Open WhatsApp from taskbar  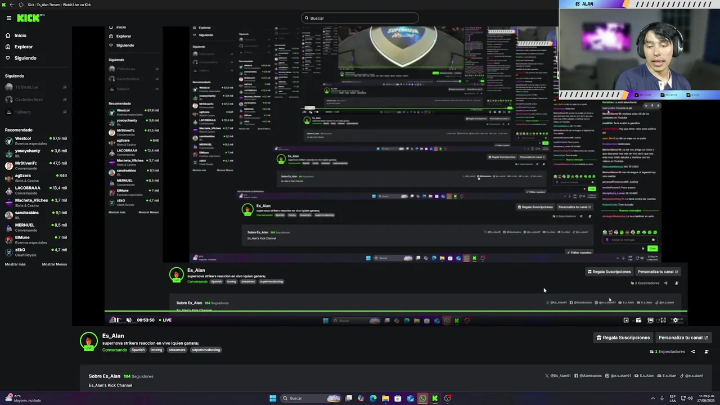point(422,398)
